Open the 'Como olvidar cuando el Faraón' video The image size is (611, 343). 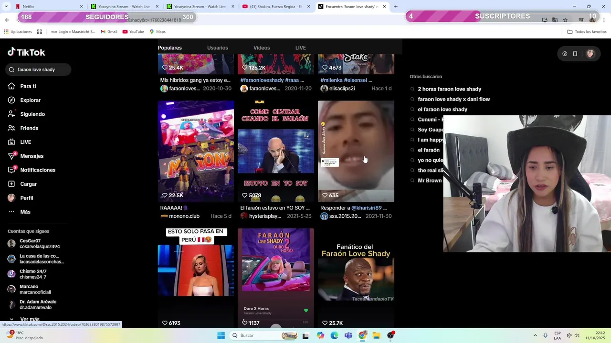tap(276, 151)
